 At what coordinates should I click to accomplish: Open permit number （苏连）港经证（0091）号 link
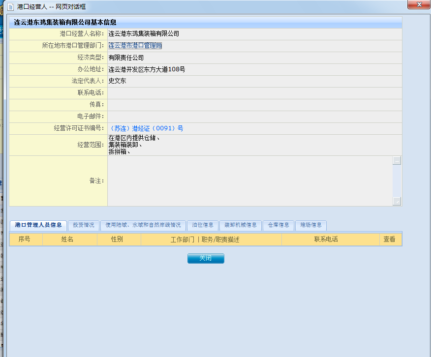pos(146,128)
